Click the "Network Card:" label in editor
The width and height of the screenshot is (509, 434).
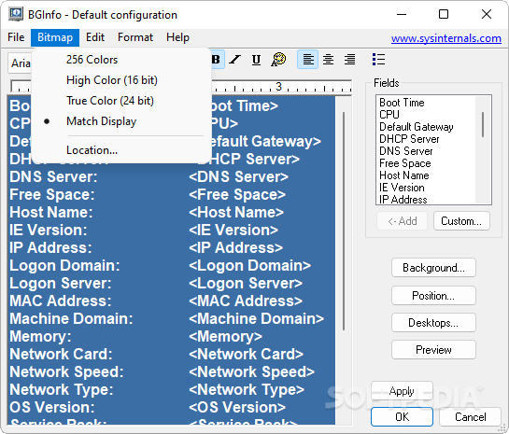coord(61,354)
